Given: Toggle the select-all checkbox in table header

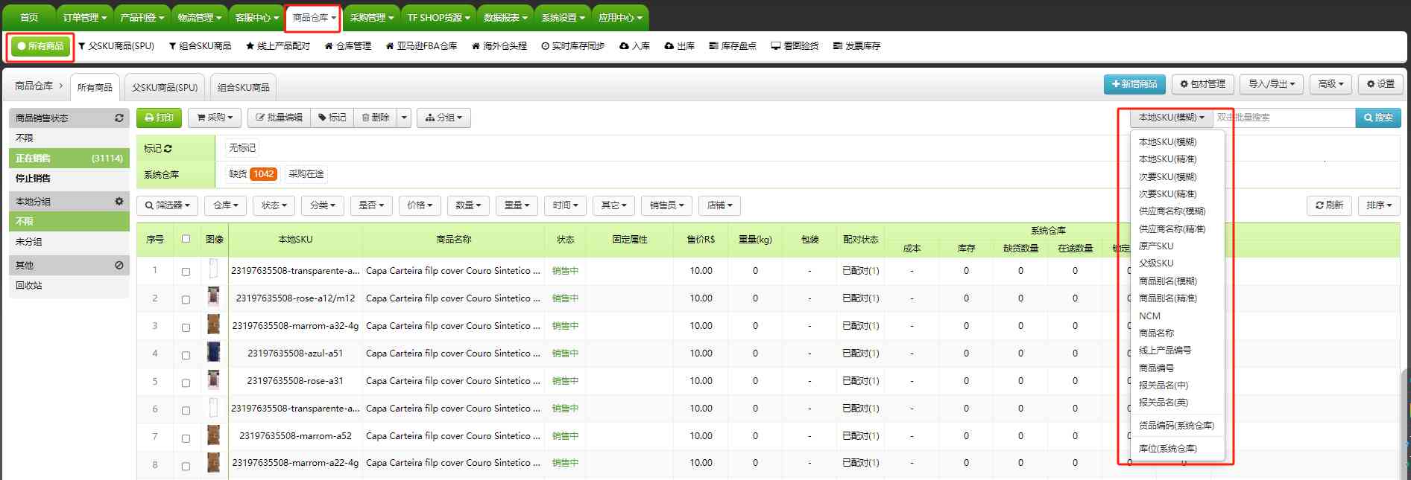Looking at the screenshot, I should (186, 239).
